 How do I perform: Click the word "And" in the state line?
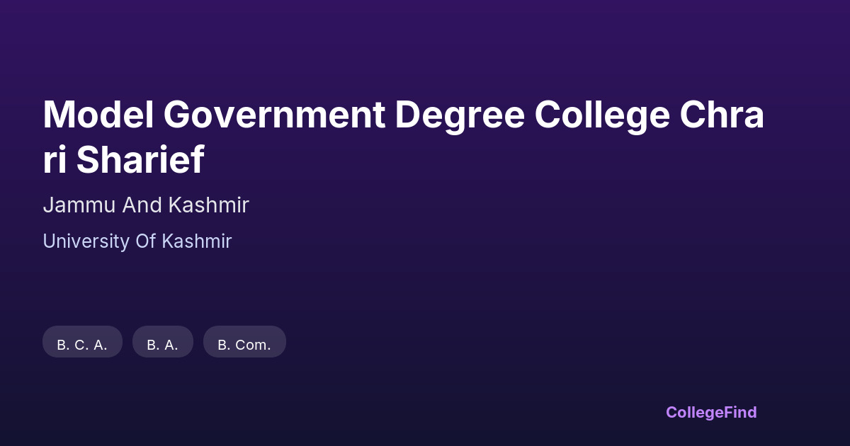coord(142,205)
